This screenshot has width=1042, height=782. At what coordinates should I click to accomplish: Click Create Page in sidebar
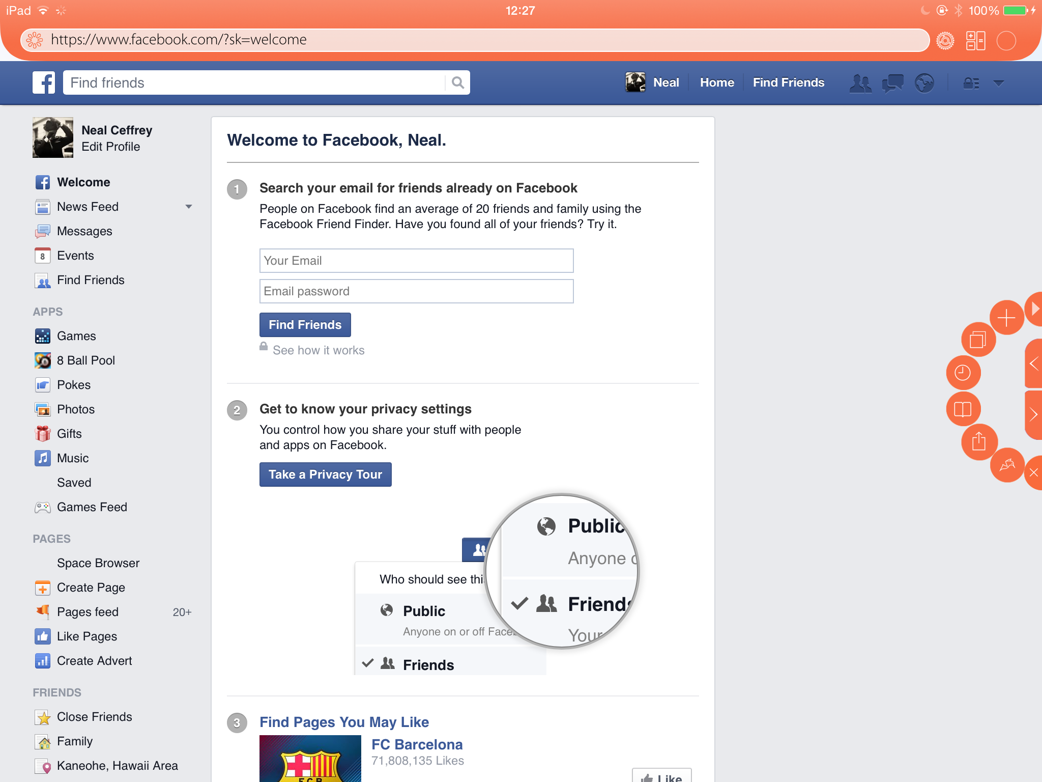(x=91, y=588)
